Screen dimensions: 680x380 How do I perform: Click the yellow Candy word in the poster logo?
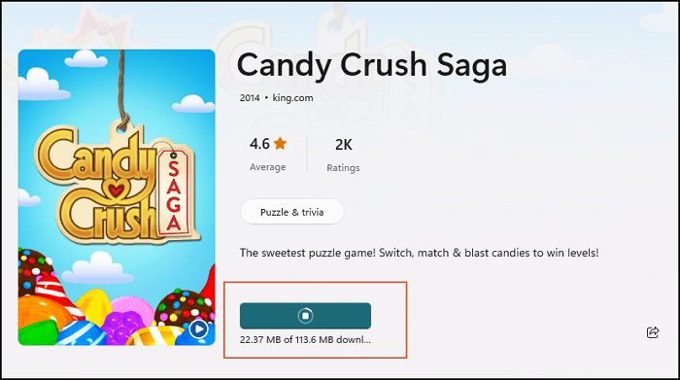pyautogui.click(x=95, y=158)
